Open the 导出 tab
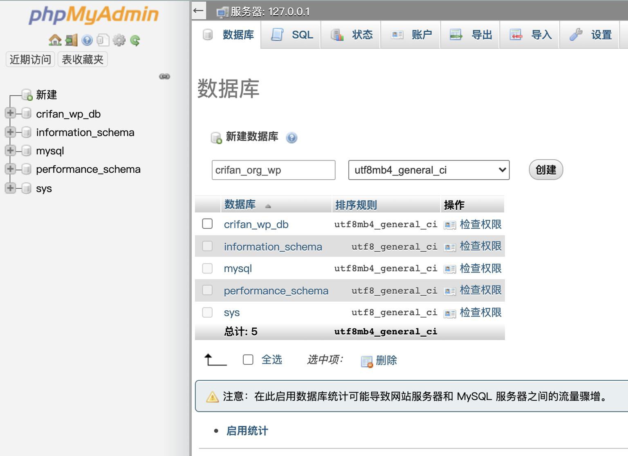 point(470,35)
